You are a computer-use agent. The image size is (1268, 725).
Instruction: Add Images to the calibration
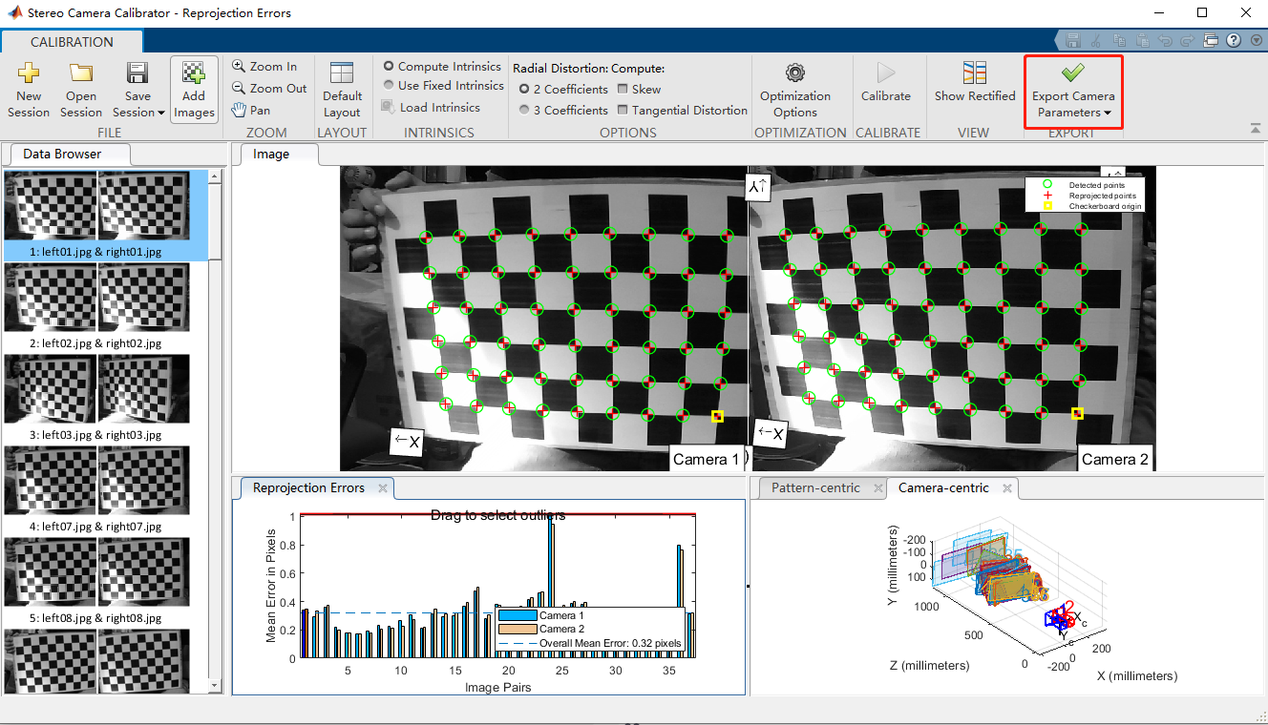(x=194, y=89)
